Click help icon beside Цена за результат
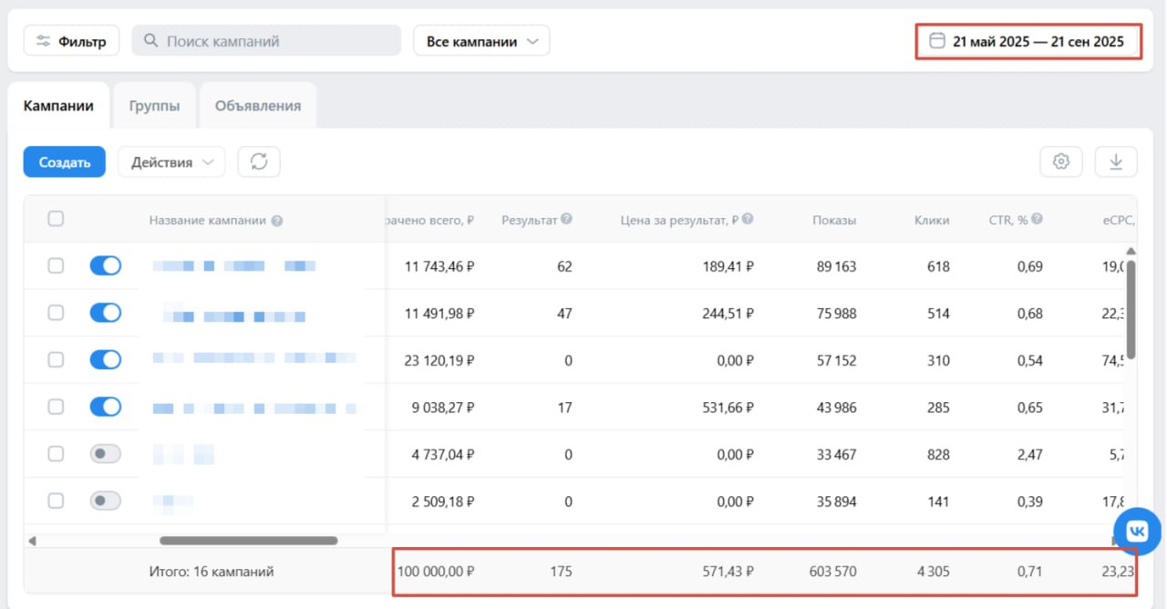 click(x=748, y=220)
